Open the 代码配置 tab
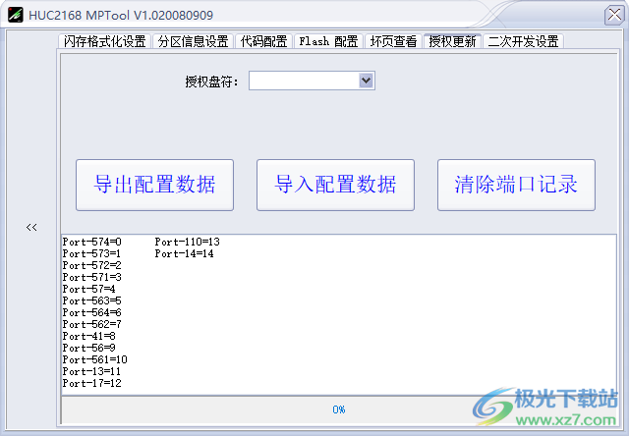The height and width of the screenshot is (436, 629). (x=263, y=41)
